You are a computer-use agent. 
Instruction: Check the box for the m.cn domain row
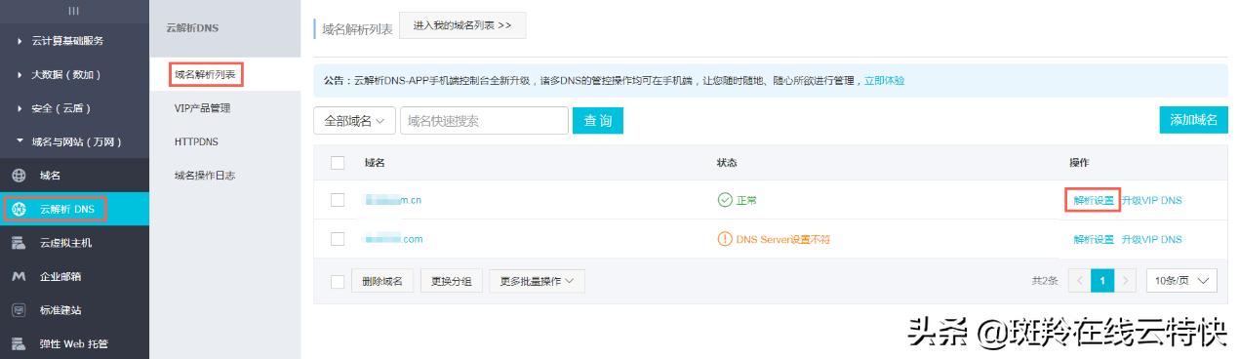pos(339,200)
